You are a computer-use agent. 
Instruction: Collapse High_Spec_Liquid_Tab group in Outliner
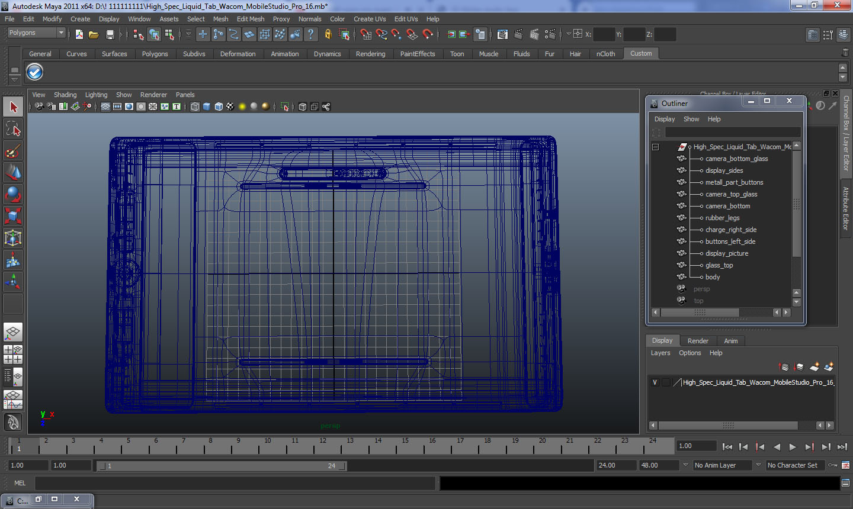pos(656,147)
